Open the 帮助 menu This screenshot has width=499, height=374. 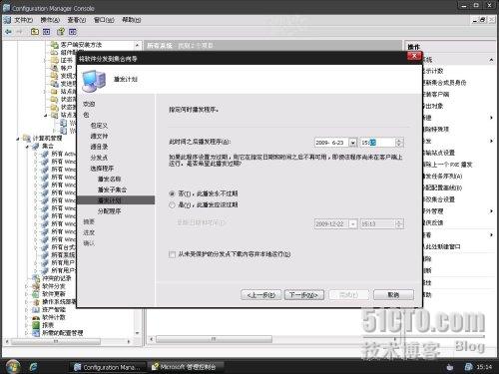click(x=131, y=20)
